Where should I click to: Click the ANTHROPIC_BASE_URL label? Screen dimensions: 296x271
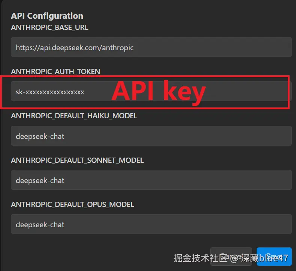[49, 28]
